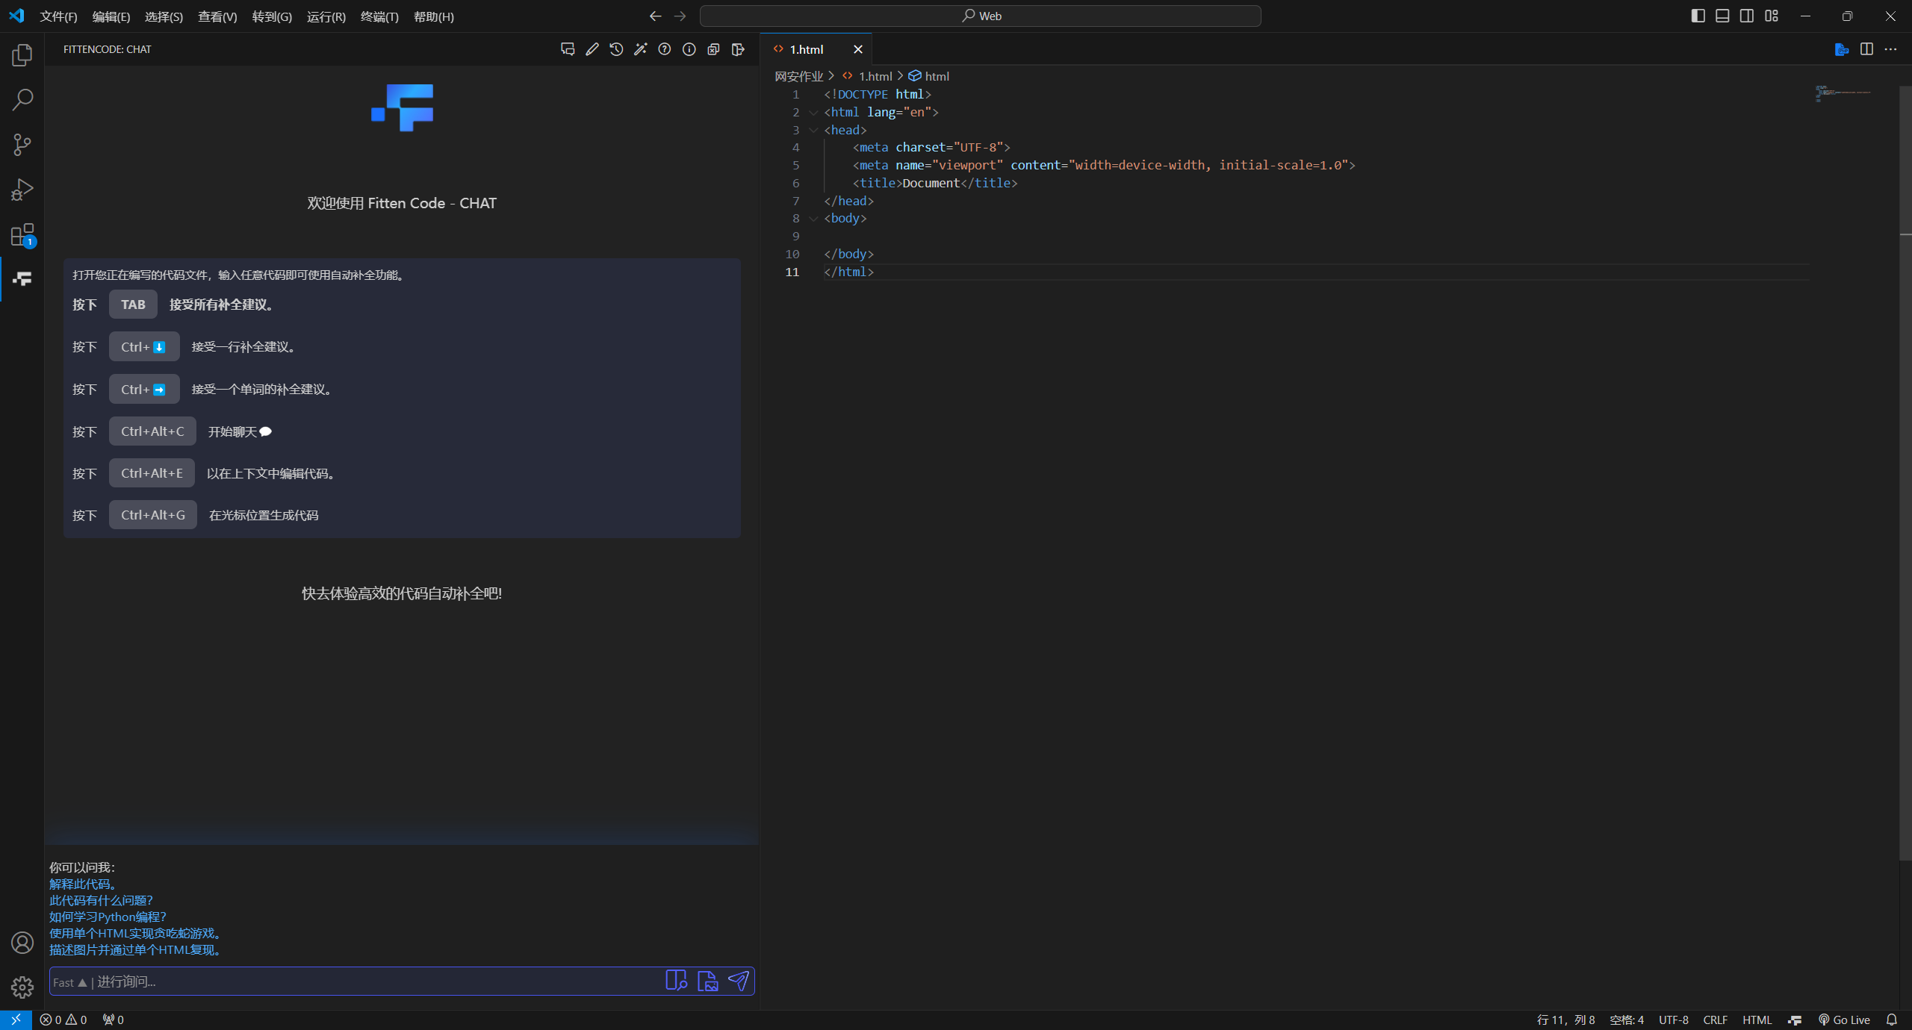Open the 终端(T) menu
Image resolution: width=1912 pixels, height=1030 pixels.
coord(379,16)
